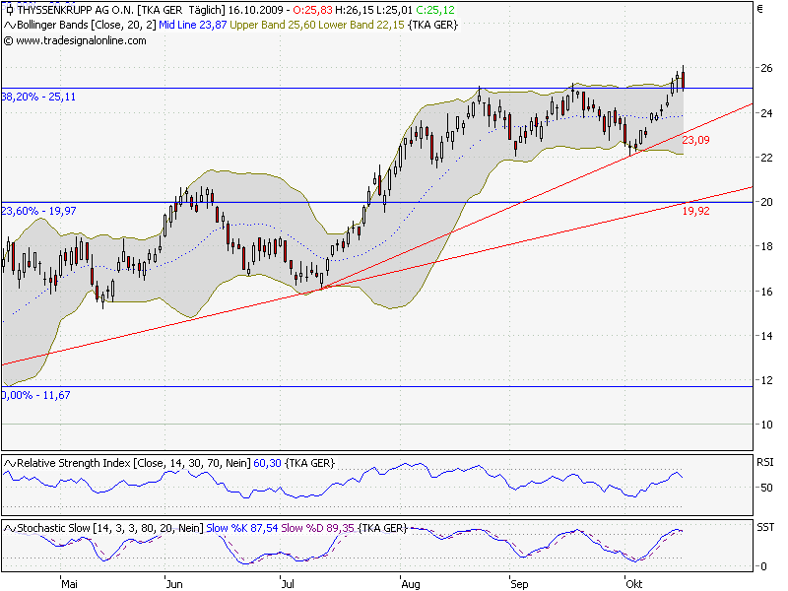
Task: Click the Bollinger Bands indicator wave icon
Action: [8, 27]
